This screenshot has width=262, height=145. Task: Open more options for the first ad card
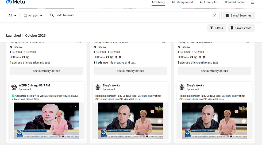(x=79, y=42)
